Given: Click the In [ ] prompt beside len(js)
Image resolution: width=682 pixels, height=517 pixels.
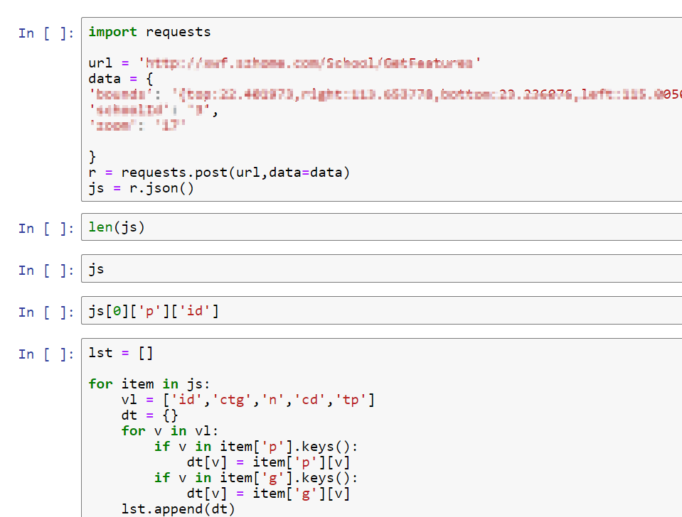Looking at the screenshot, I should pyautogui.click(x=46, y=229).
